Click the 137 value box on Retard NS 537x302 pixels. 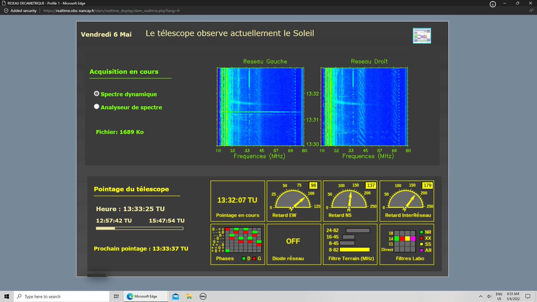(371, 185)
